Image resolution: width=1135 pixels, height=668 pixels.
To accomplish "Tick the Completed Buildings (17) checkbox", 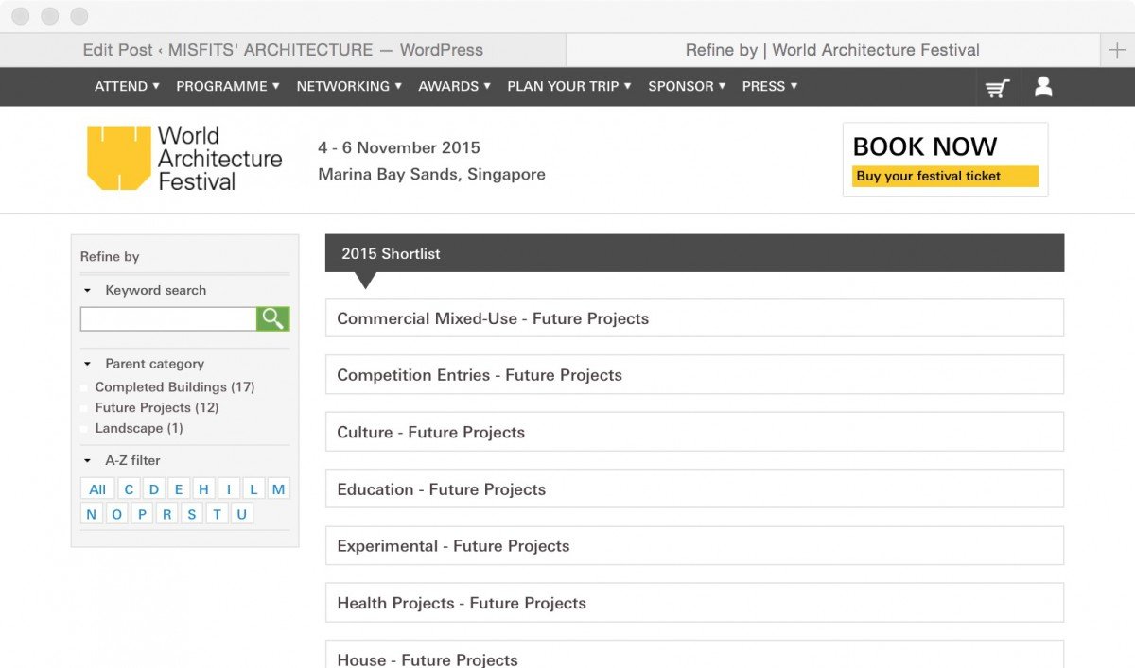I will 84,387.
